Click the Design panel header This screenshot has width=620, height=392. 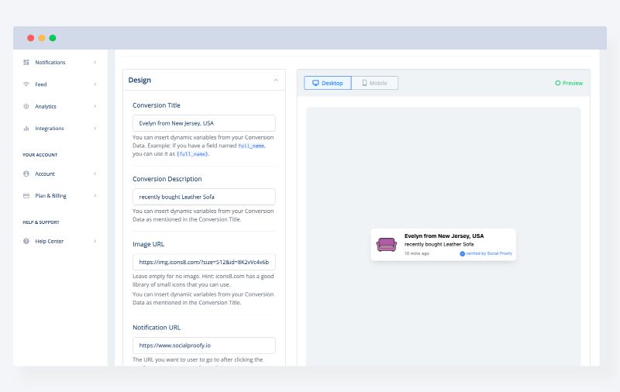click(x=204, y=81)
